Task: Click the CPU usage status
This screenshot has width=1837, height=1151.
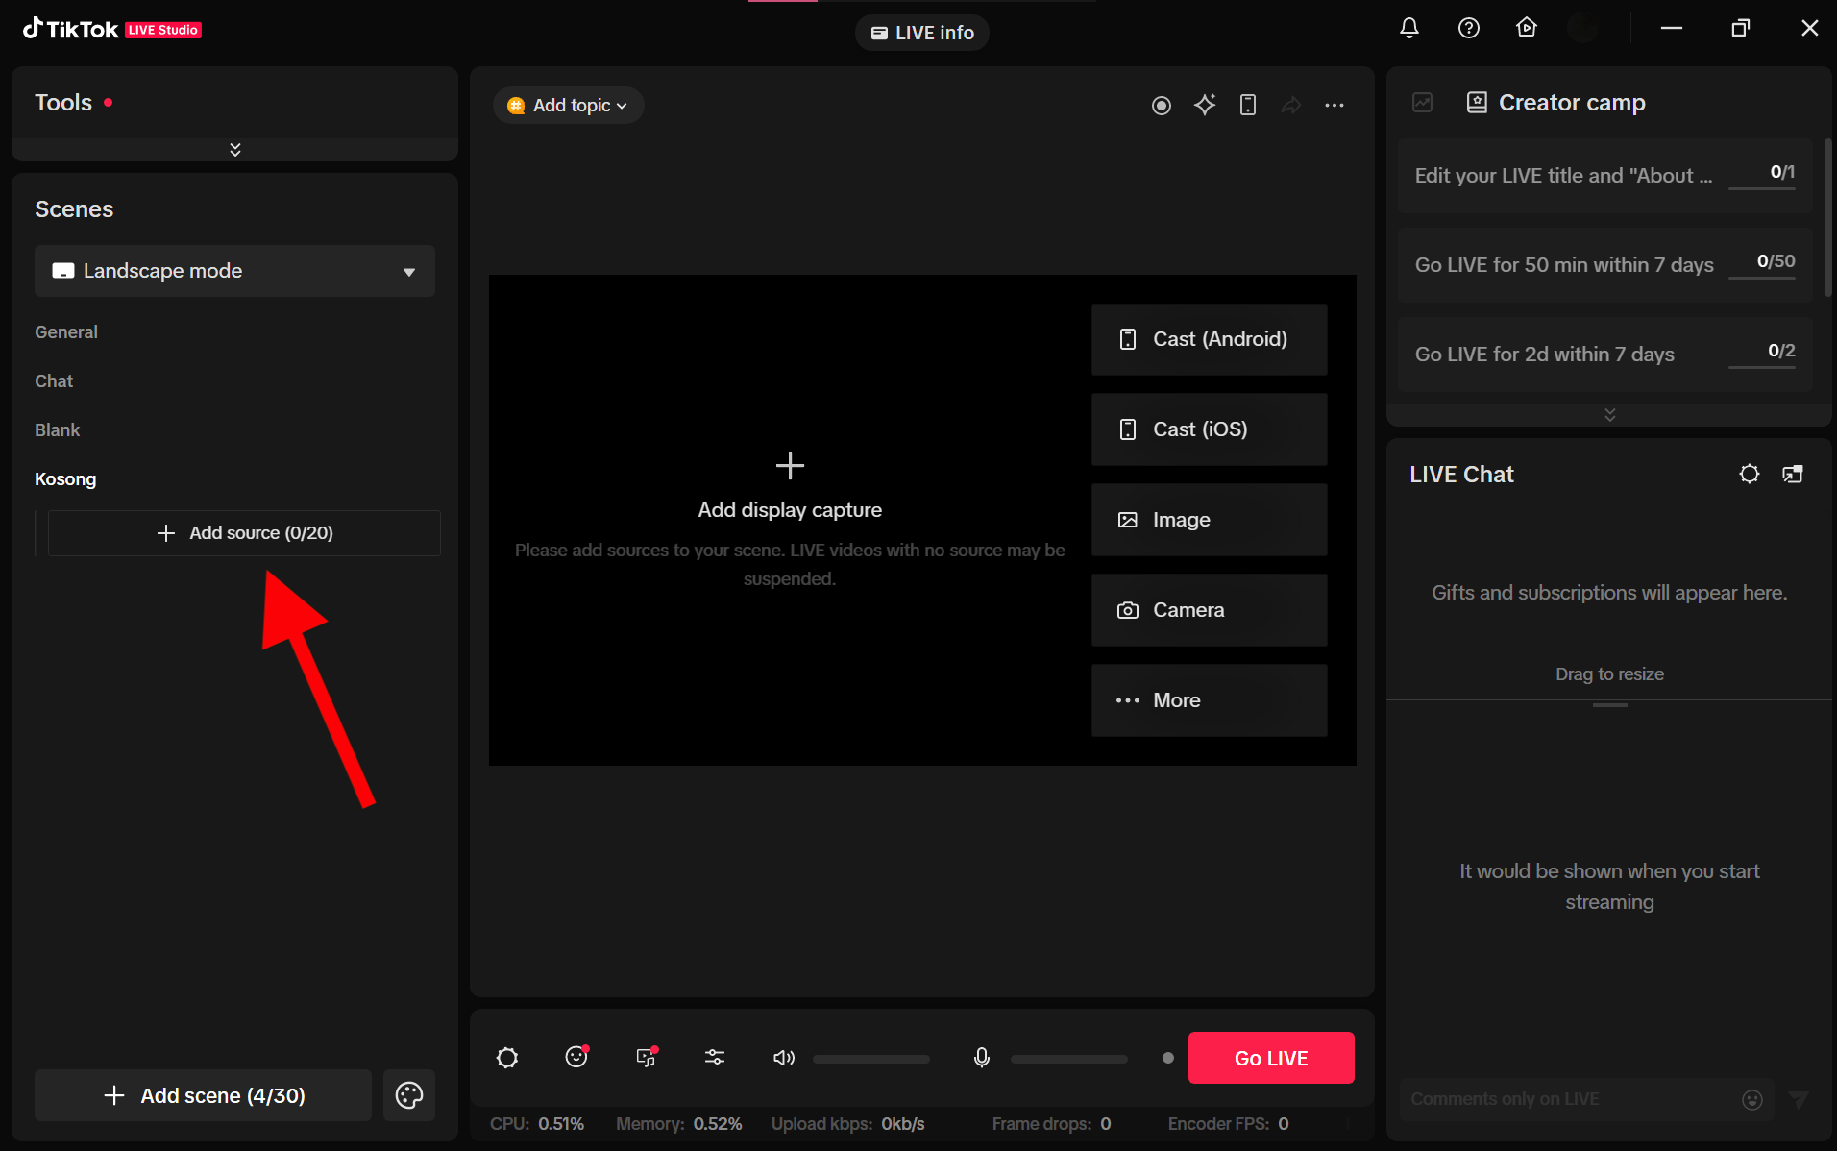Action: tap(537, 1124)
